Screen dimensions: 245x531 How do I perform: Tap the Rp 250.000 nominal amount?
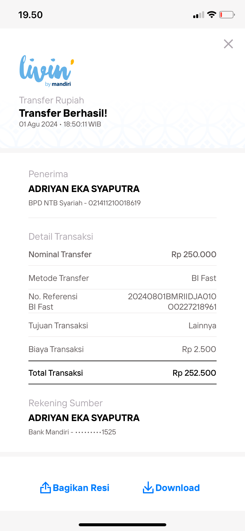pos(194,254)
